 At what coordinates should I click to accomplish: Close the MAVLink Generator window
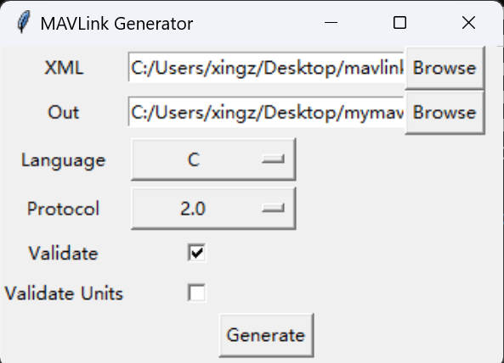point(468,23)
